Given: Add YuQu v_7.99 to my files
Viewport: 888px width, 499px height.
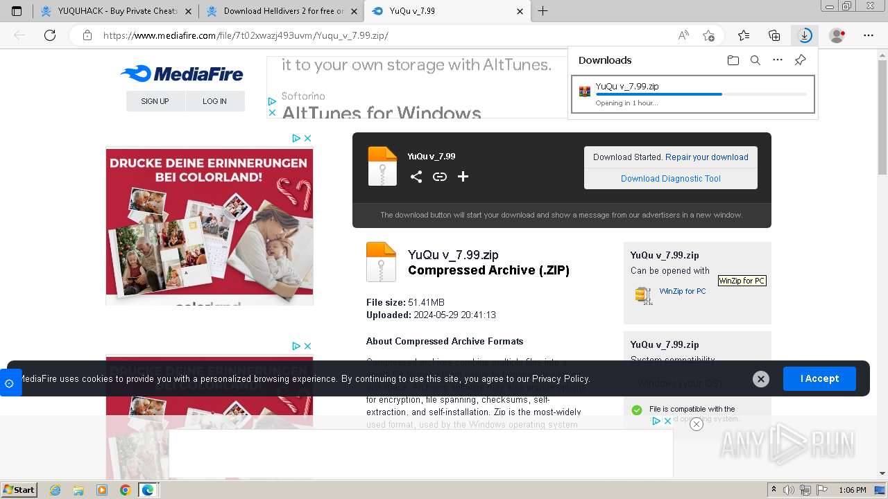Looking at the screenshot, I should tap(463, 177).
